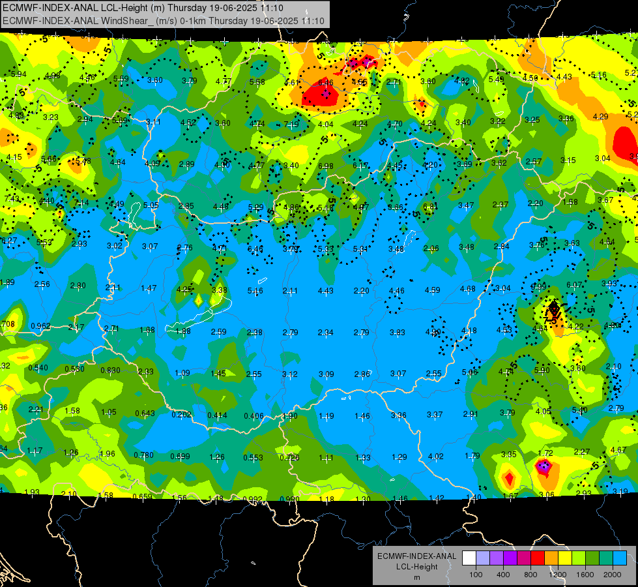The height and width of the screenshot is (587, 638).
Task: Choose the orange legend swatch
Action: point(551,558)
